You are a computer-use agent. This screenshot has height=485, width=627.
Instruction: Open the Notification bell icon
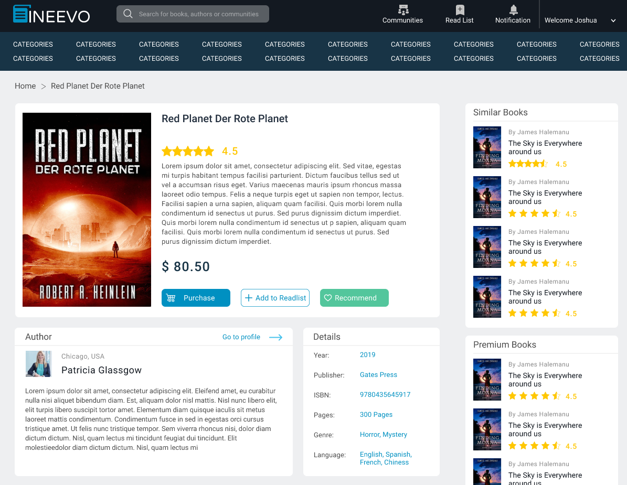(514, 9)
